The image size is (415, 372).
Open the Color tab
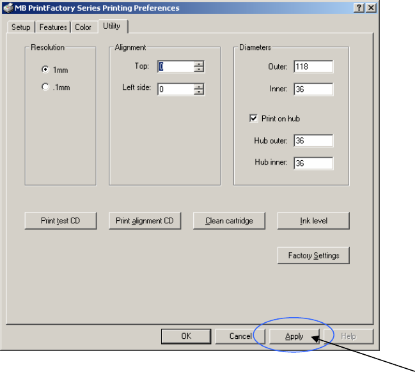pyautogui.click(x=83, y=27)
